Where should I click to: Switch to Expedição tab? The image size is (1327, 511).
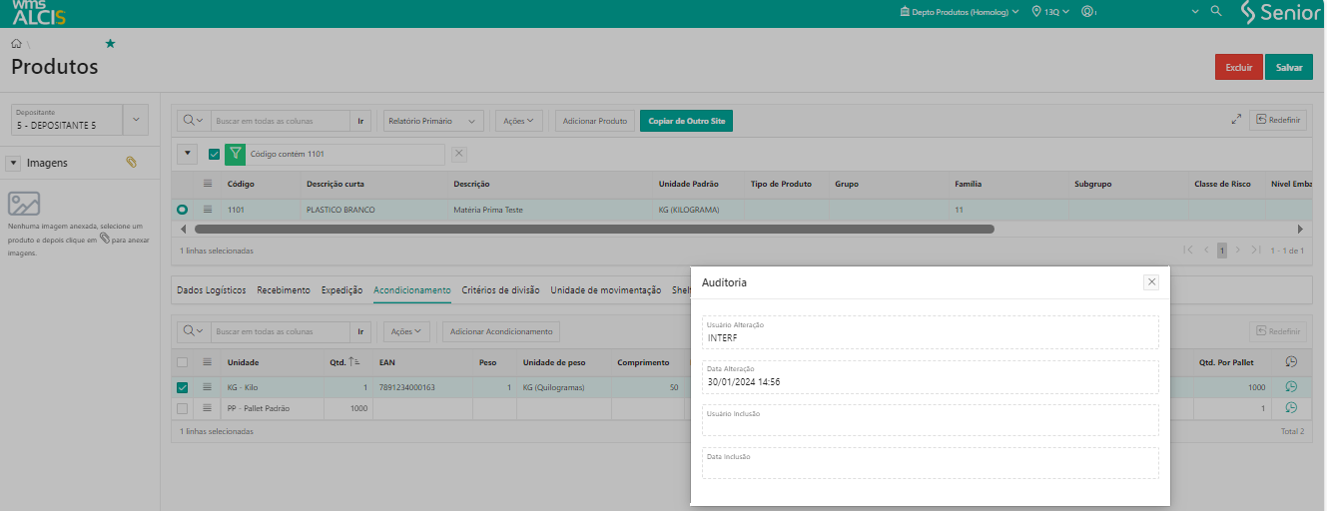point(341,290)
